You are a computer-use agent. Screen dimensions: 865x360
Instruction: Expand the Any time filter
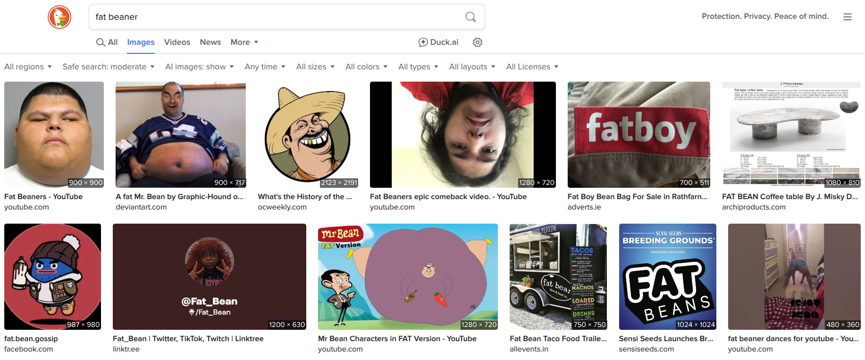pos(265,67)
